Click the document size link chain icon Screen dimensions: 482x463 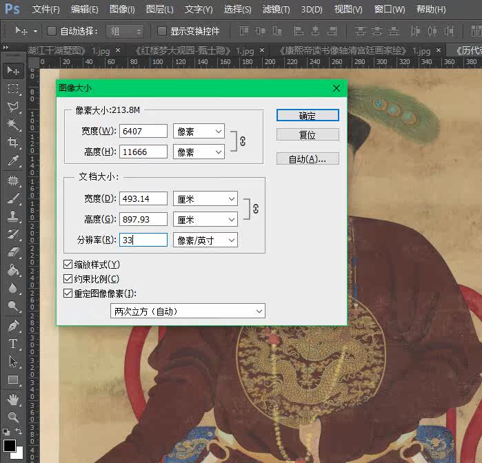point(255,209)
